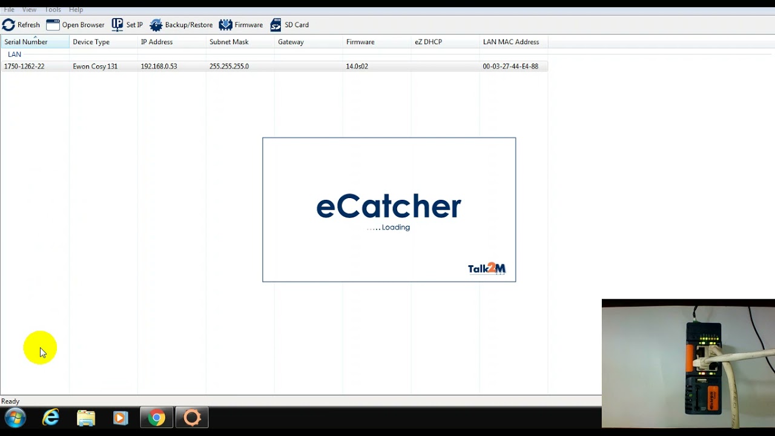Click MAC address 00-03-27-44-E4-88
Image resolution: width=775 pixels, height=436 pixels.
pos(510,67)
